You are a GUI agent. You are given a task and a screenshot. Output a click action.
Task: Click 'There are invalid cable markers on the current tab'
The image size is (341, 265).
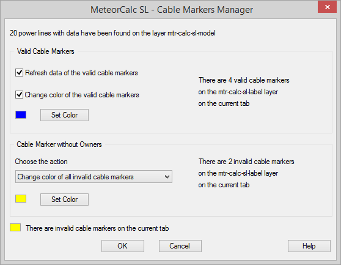[97, 228]
